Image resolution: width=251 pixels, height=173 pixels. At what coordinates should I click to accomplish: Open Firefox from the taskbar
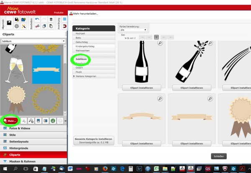point(105,169)
